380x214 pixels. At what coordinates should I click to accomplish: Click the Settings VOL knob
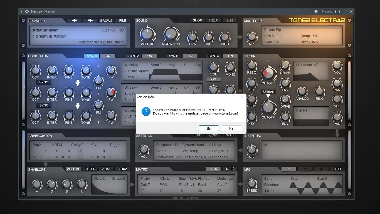coord(144,150)
